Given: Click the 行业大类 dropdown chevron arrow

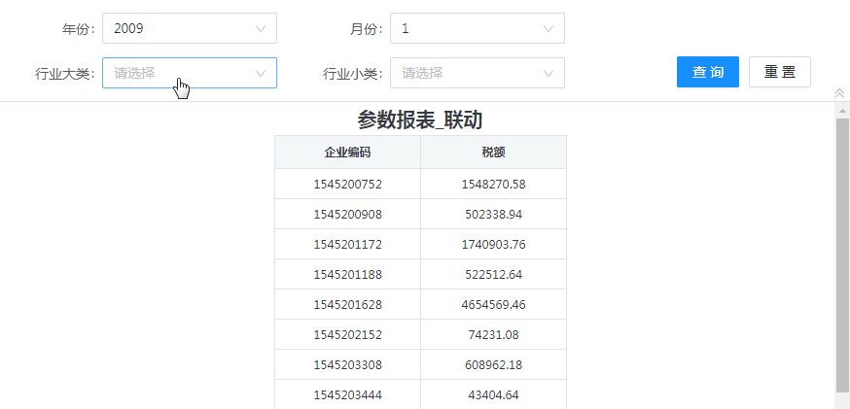Looking at the screenshot, I should pyautogui.click(x=261, y=73).
